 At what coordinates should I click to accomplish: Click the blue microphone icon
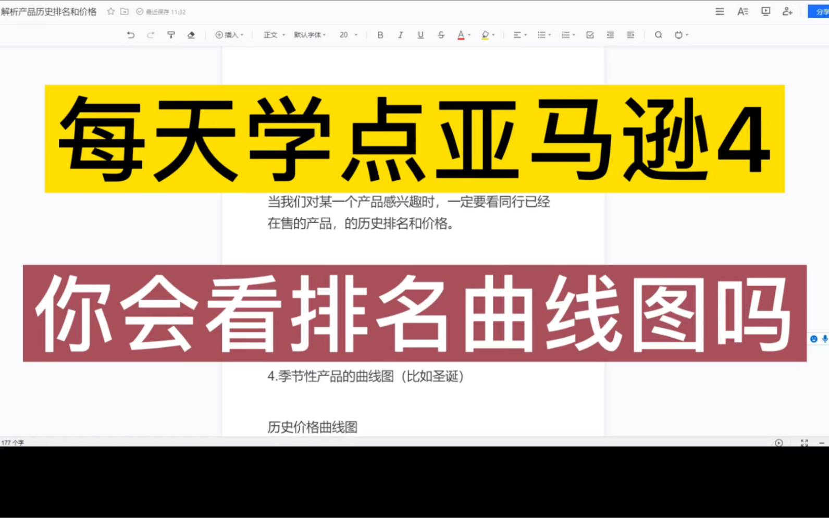point(825,339)
